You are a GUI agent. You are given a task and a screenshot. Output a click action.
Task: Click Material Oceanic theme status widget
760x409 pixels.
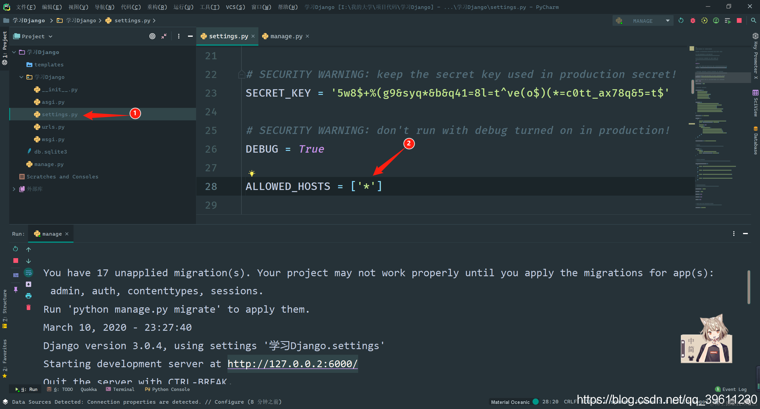pyautogui.click(x=514, y=402)
